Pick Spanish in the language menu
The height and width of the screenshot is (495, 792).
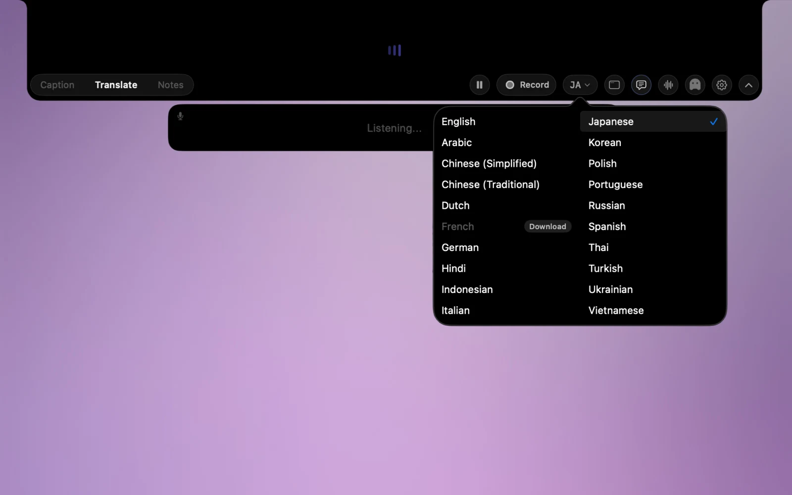(x=653, y=226)
